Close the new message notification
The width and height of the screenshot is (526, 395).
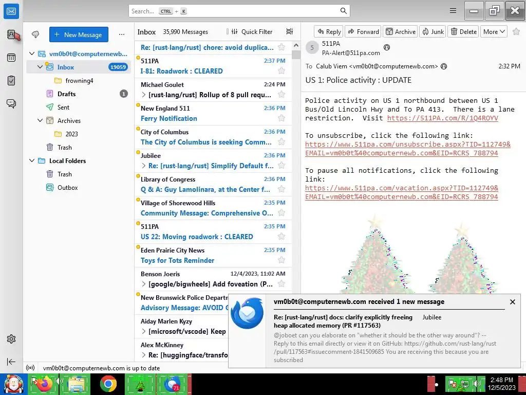(x=512, y=301)
